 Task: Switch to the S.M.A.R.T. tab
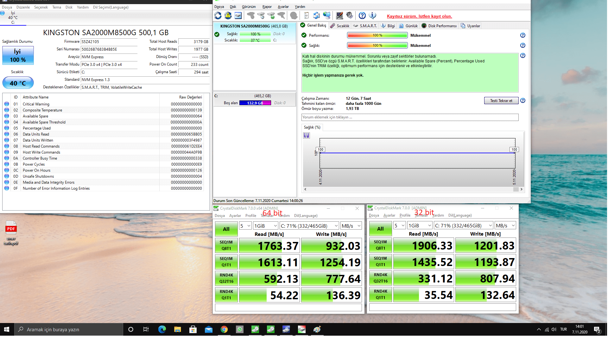tap(365, 26)
